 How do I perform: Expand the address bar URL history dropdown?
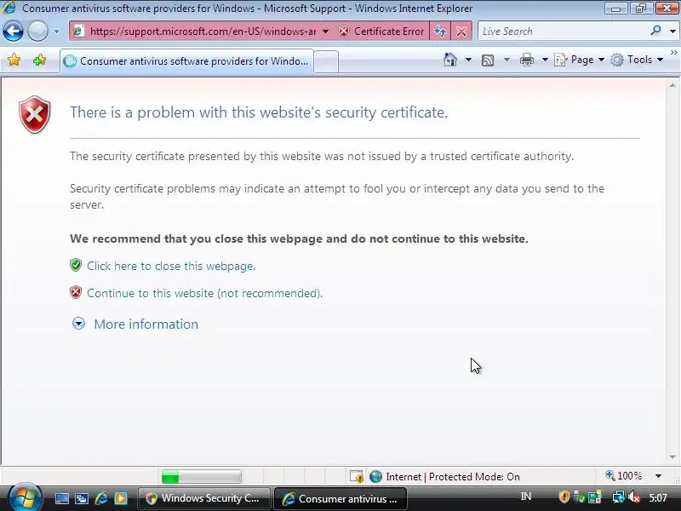point(325,32)
